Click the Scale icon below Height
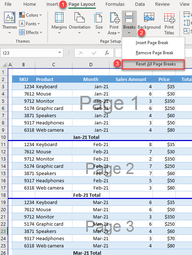 tap(187, 31)
